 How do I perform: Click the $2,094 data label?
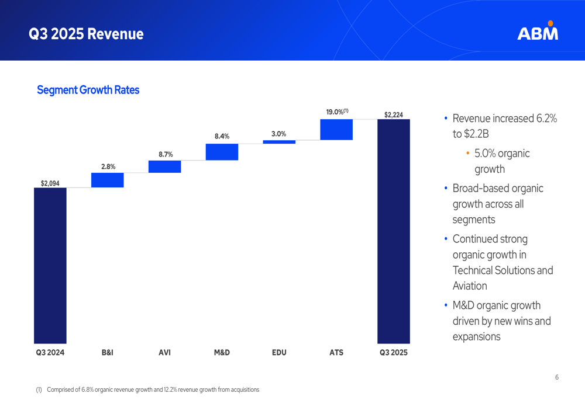[x=50, y=183]
